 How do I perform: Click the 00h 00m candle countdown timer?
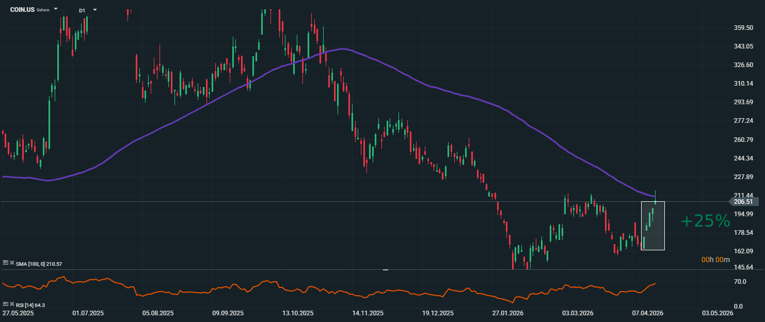pyautogui.click(x=715, y=260)
